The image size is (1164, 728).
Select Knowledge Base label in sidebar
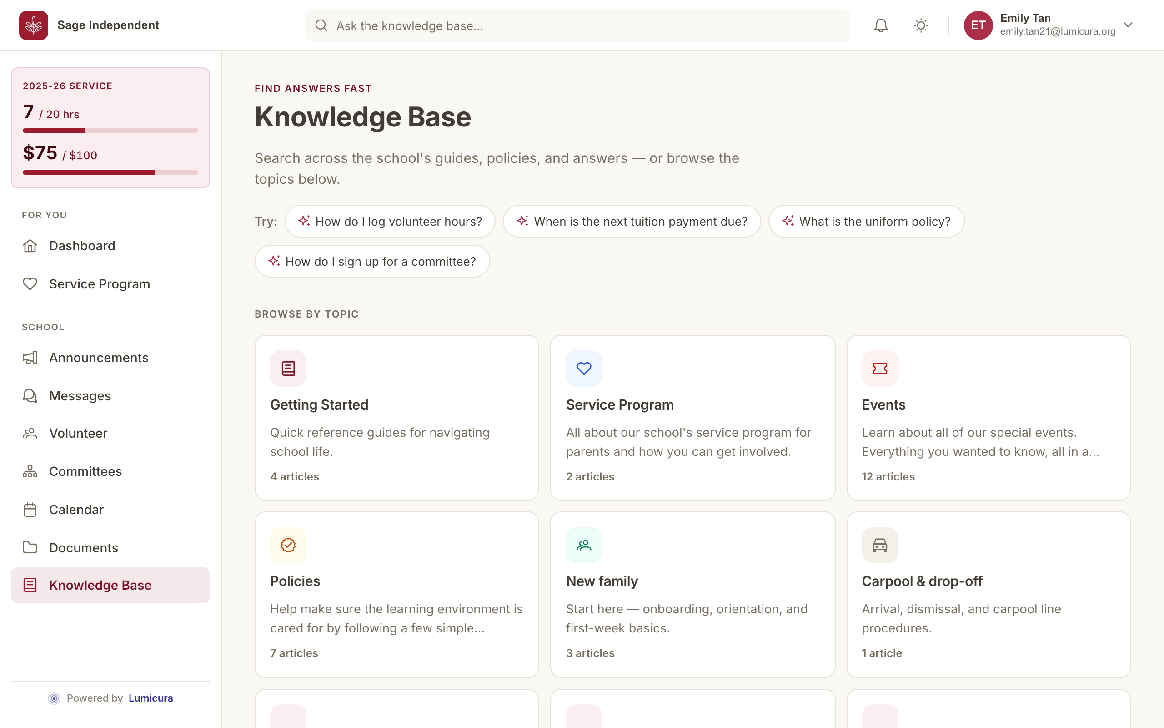click(100, 585)
